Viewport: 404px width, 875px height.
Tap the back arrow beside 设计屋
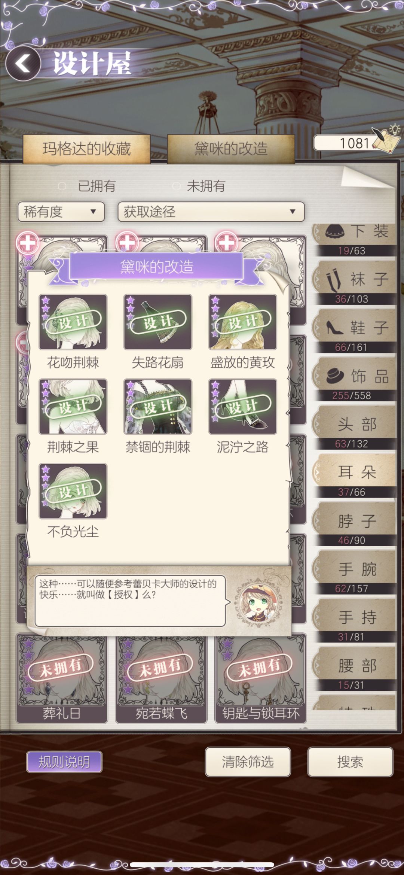(x=23, y=63)
